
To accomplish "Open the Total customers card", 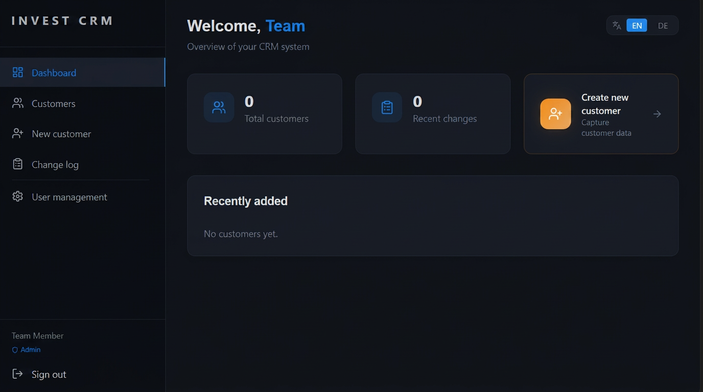I will 265,114.
